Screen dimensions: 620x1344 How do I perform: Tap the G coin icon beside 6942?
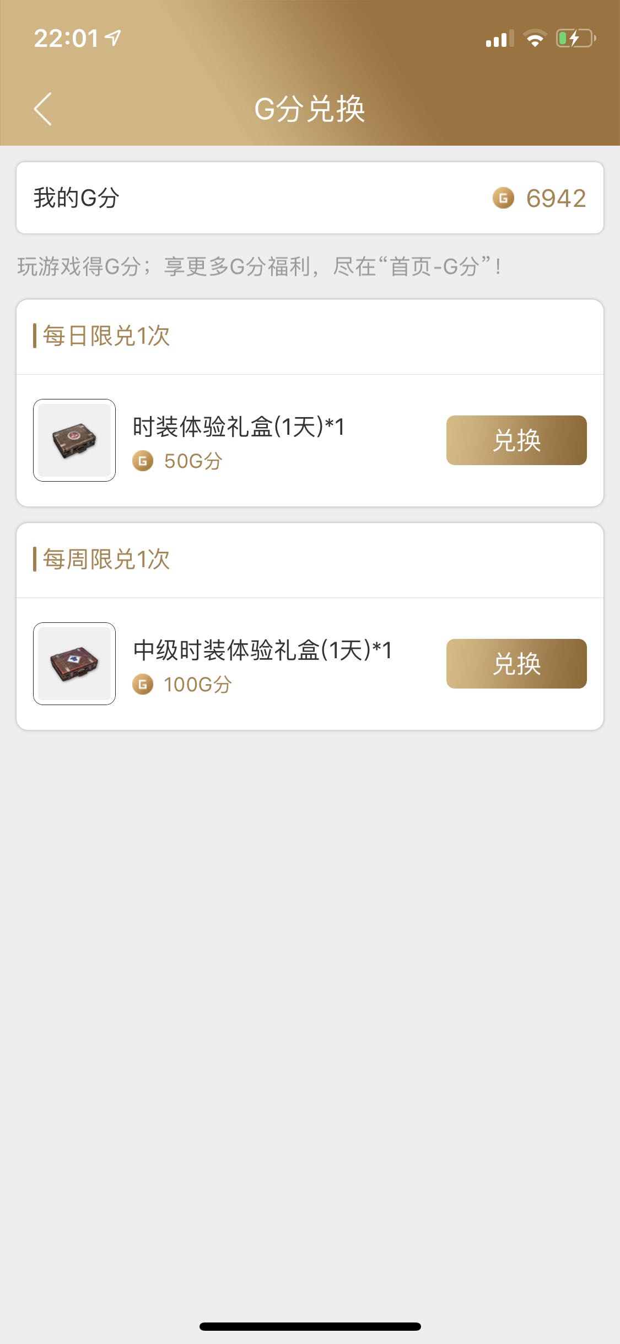pyautogui.click(x=503, y=198)
